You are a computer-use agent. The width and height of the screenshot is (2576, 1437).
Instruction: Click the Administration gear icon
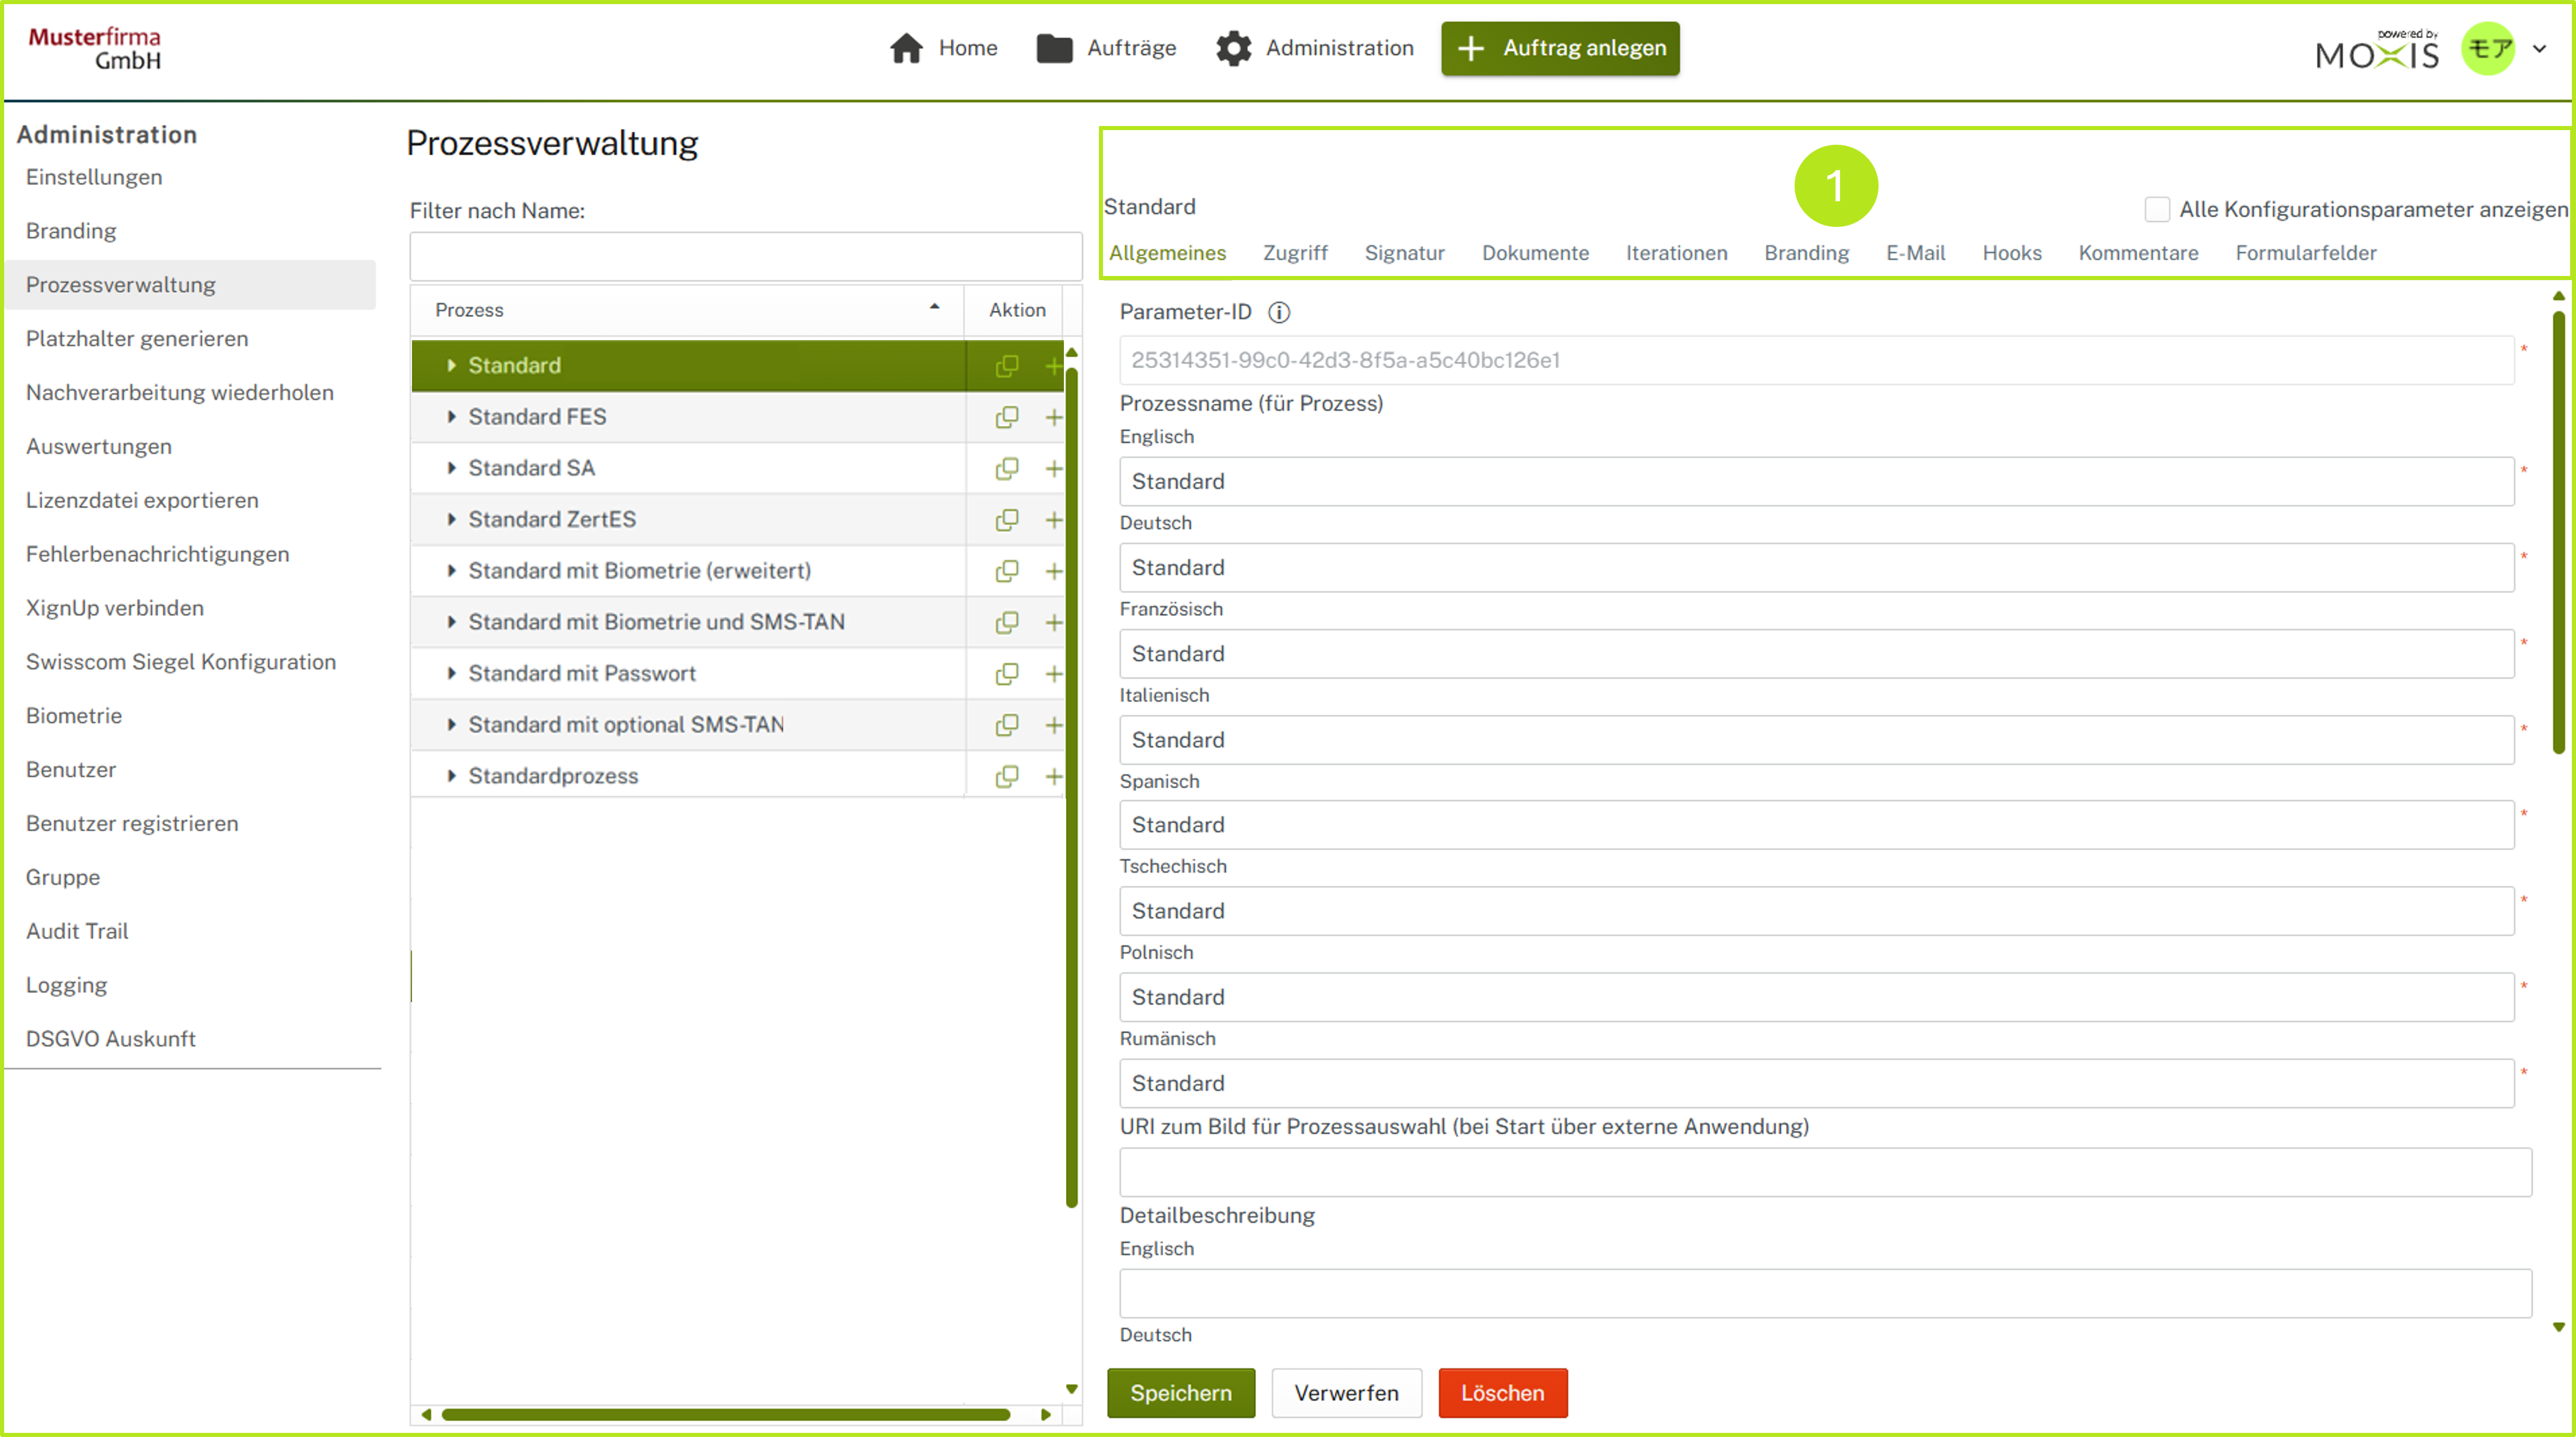tap(1233, 48)
